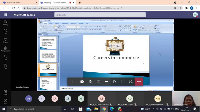Viewport: 200px width, 112px height.
Task: Click the browser address bar URL
Action: coord(74,8)
